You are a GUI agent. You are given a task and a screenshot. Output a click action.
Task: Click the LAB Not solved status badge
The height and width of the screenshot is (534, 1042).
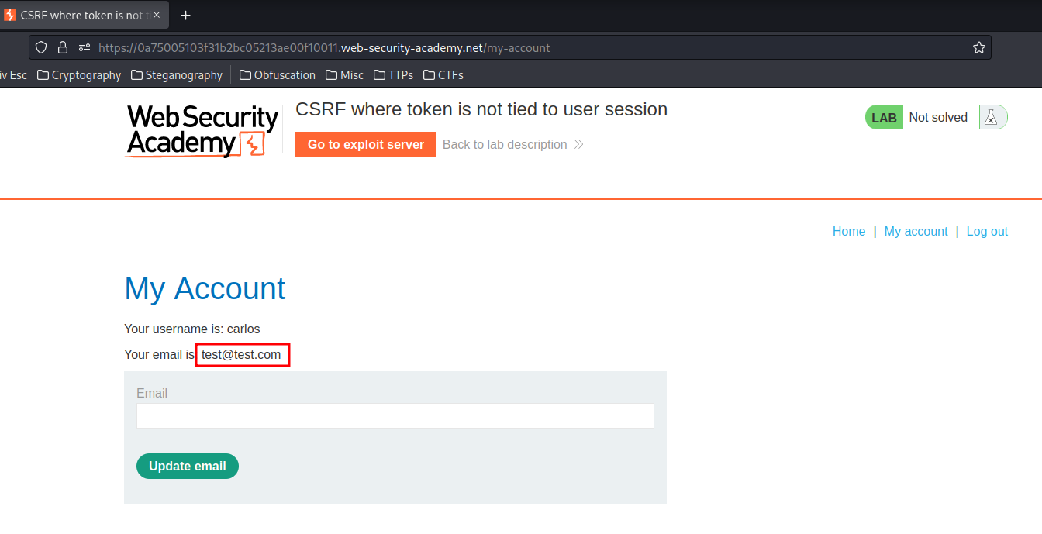click(937, 117)
